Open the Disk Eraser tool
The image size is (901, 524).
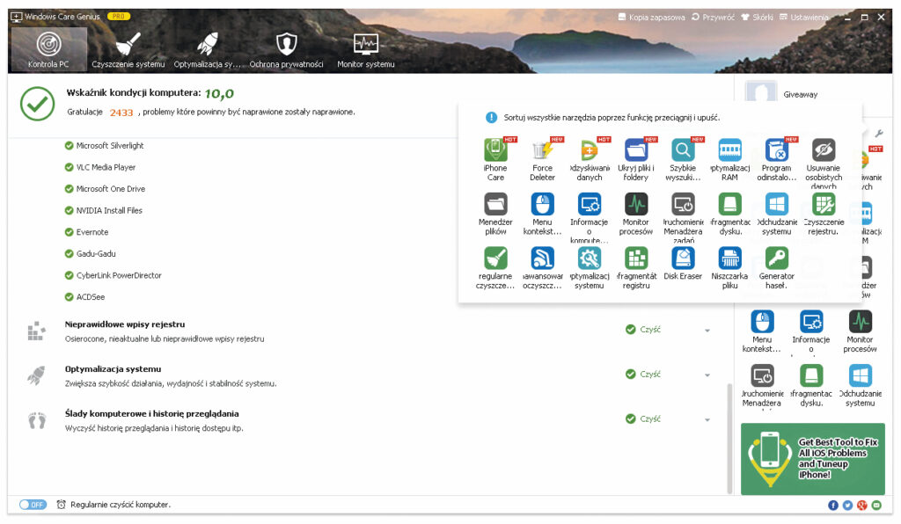[x=683, y=258]
